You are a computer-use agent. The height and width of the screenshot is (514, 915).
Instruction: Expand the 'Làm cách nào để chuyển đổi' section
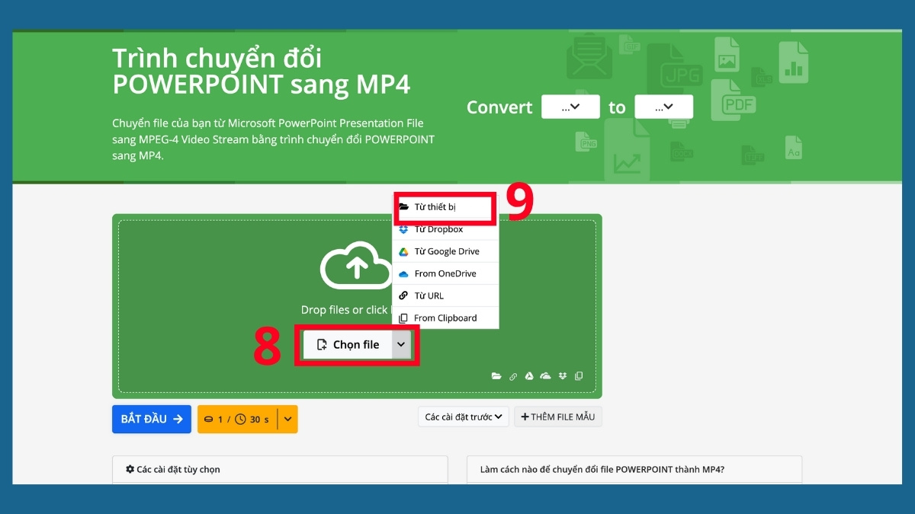[x=633, y=469]
